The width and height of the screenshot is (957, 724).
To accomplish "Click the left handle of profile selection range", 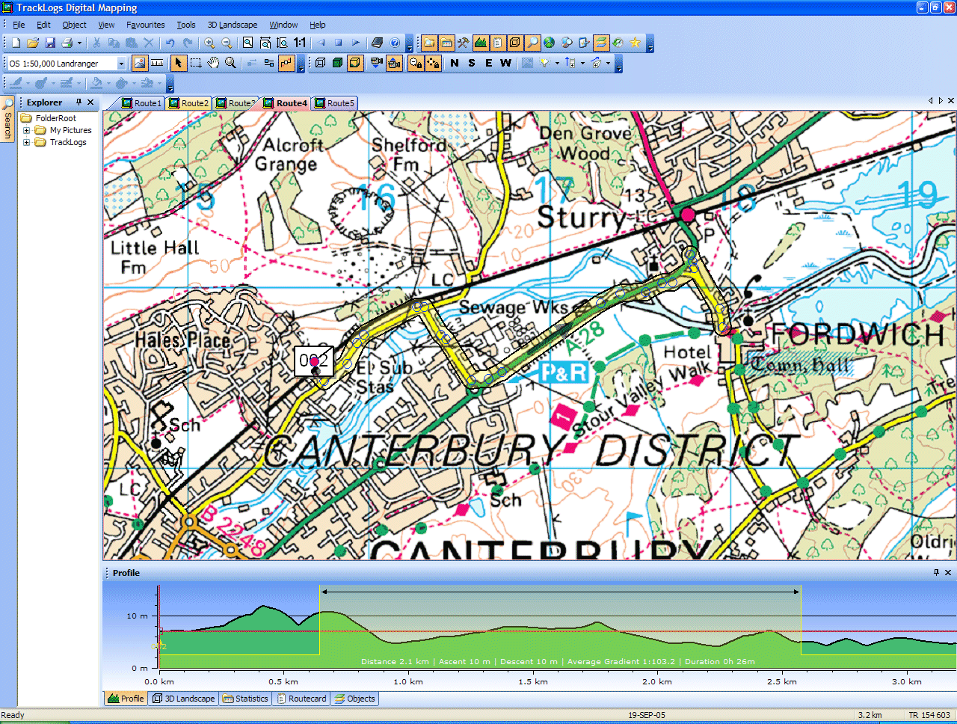I will (322, 592).
